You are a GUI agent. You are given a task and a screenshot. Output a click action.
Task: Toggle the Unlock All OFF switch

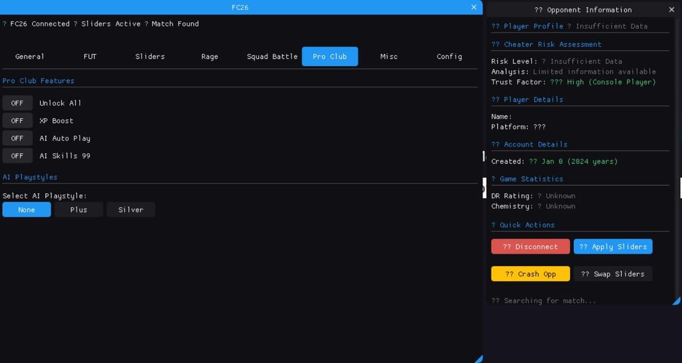(x=18, y=103)
